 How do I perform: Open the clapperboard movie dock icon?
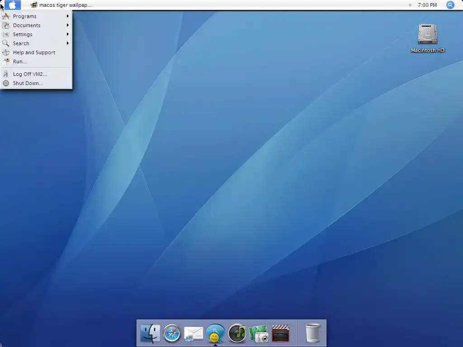point(280,333)
